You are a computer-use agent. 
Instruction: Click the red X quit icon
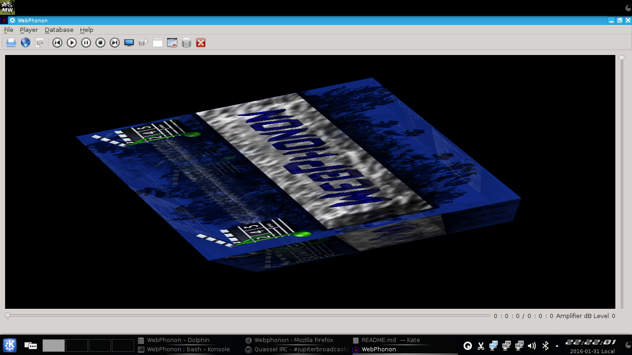[201, 43]
